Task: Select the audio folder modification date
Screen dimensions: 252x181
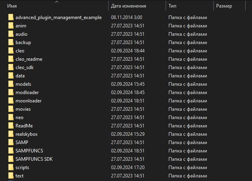Action: coord(127,34)
